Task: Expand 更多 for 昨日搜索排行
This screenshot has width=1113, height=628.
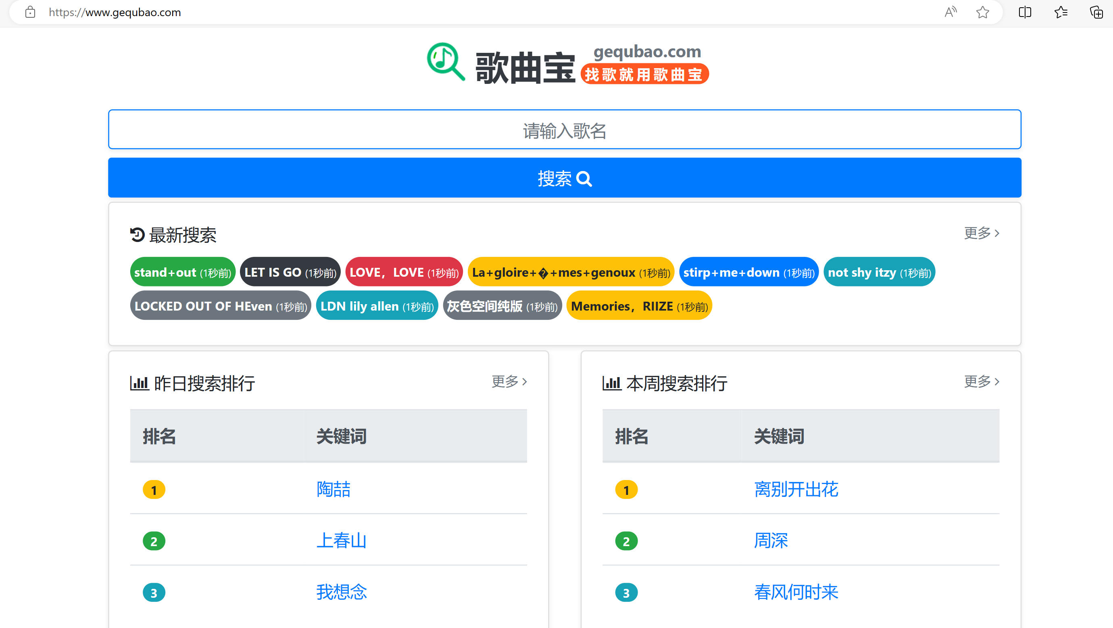Action: click(x=509, y=381)
